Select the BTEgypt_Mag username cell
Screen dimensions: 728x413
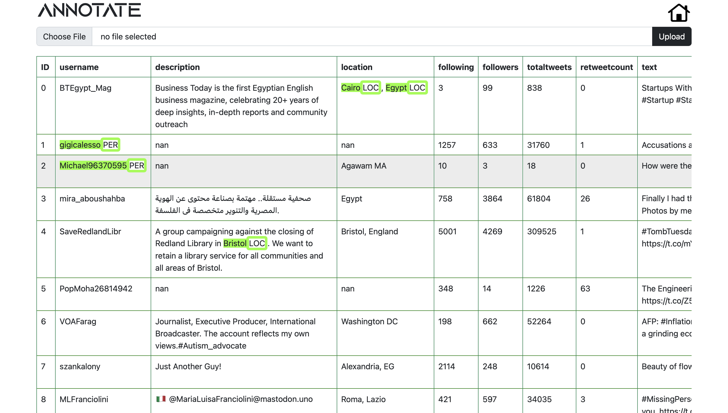point(103,105)
